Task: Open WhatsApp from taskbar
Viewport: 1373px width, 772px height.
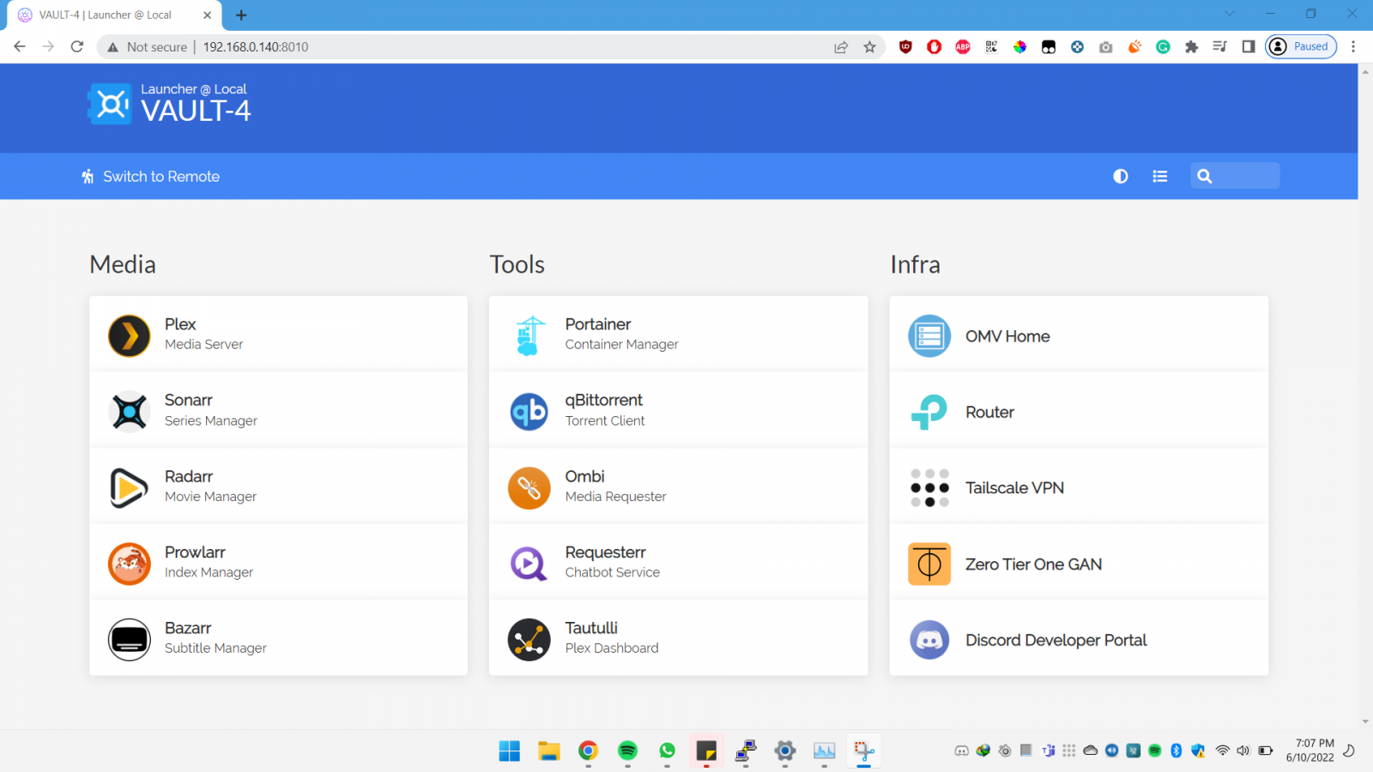Action: (668, 751)
